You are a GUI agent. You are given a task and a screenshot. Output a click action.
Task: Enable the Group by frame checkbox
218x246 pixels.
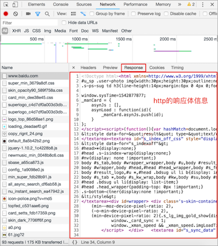click(91, 14)
